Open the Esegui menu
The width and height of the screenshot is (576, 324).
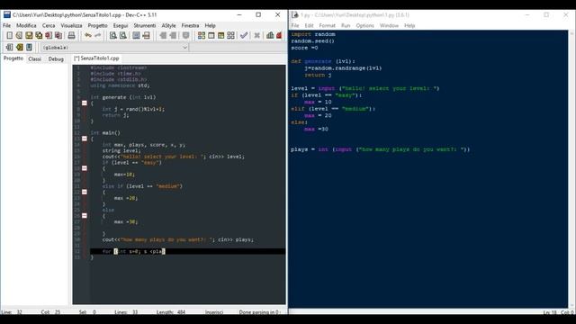click(121, 25)
